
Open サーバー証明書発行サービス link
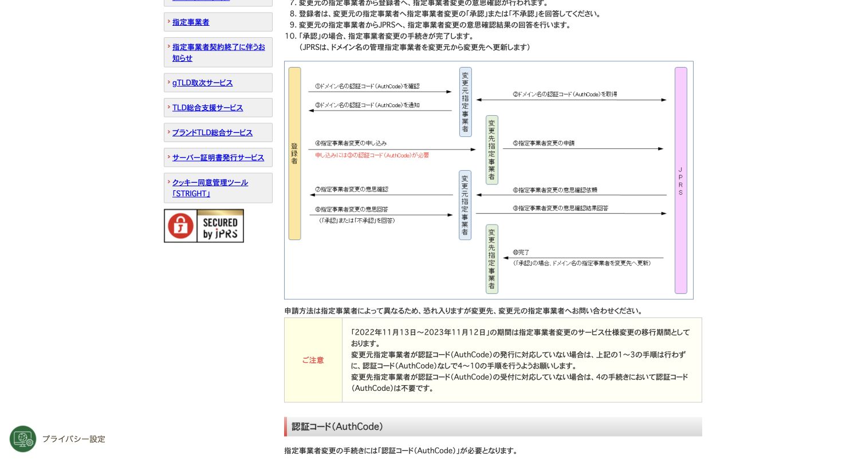coord(218,158)
